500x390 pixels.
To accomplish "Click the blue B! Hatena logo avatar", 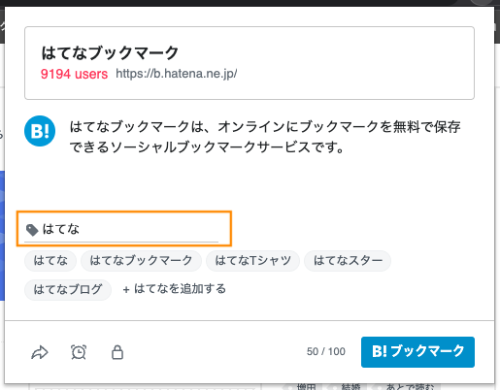I will pyautogui.click(x=40, y=131).
